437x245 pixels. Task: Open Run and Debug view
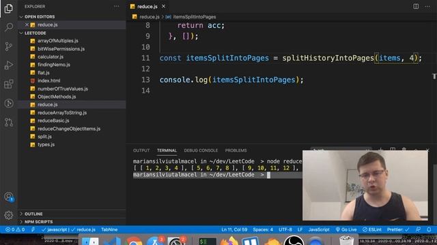9,65
